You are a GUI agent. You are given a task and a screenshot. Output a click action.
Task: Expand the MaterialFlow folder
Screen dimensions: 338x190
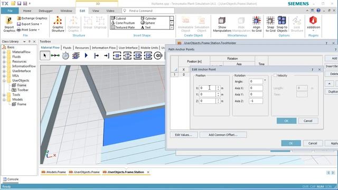point(4,52)
